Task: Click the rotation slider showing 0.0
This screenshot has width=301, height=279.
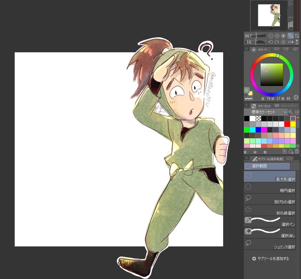Action: point(255,42)
